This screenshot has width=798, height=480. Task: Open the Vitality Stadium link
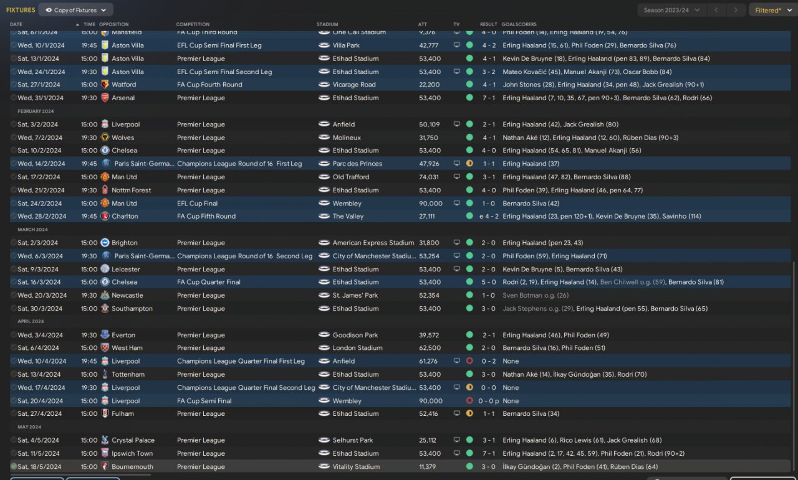(356, 466)
